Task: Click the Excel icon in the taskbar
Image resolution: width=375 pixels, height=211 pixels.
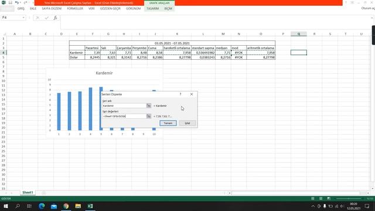Action: (x=90, y=206)
